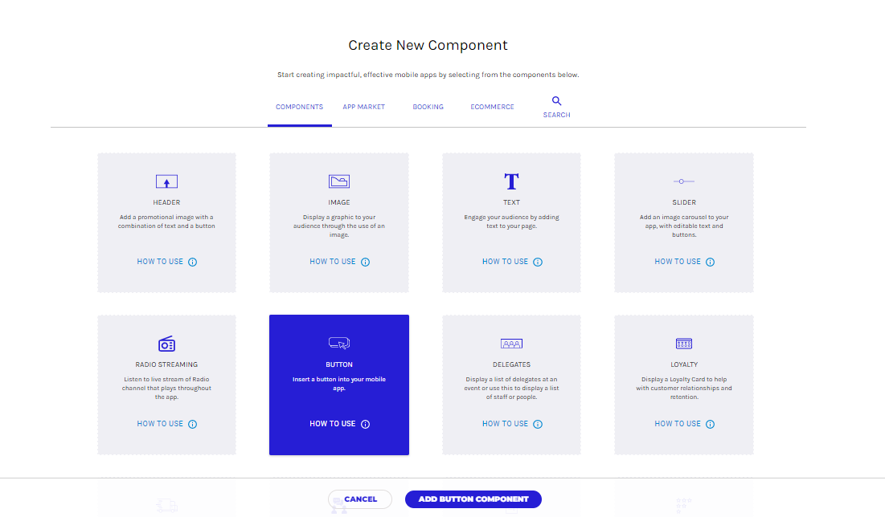This screenshot has width=885, height=517.
Task: Click the Search magnifier icon
Action: [556, 101]
